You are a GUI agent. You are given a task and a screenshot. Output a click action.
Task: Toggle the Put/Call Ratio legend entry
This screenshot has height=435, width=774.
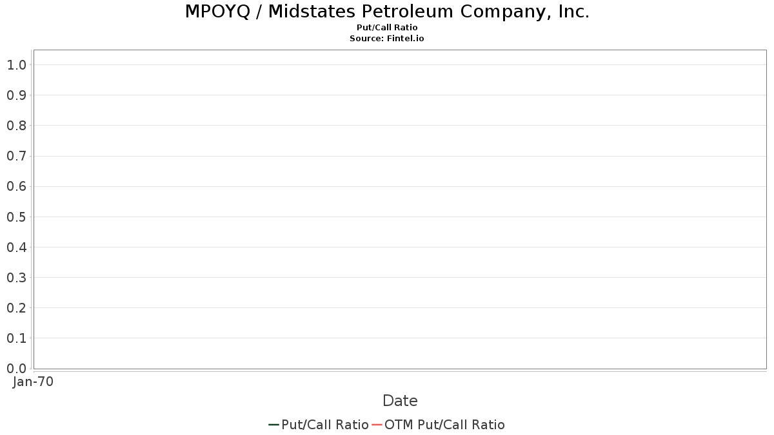pyautogui.click(x=319, y=425)
